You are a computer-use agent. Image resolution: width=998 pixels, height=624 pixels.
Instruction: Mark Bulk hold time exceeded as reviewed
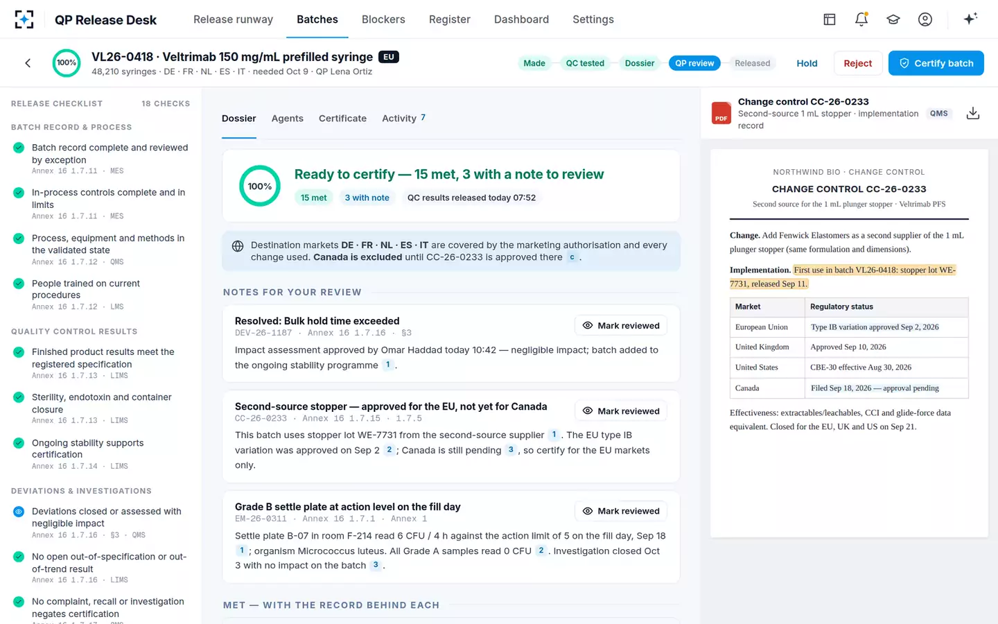621,326
